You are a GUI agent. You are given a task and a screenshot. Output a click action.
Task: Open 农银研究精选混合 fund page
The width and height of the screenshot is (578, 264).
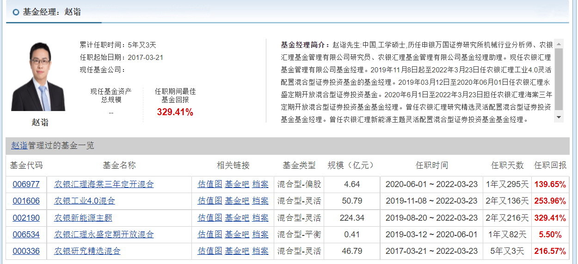tap(87, 251)
